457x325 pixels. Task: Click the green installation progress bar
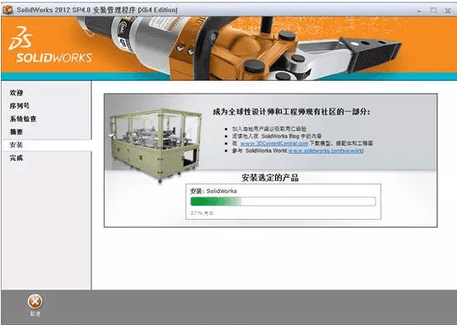[x=283, y=202]
